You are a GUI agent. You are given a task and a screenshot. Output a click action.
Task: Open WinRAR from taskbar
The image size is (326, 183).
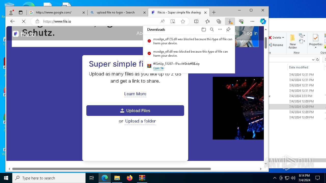142,178
